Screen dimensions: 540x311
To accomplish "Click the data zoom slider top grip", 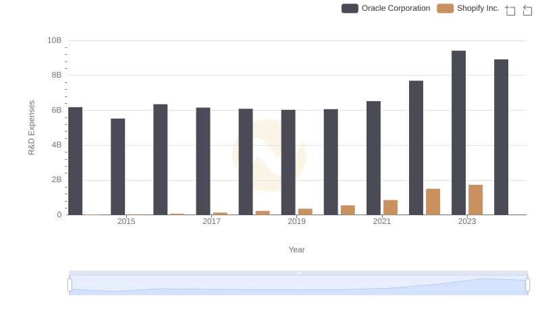I will pos(298,273).
